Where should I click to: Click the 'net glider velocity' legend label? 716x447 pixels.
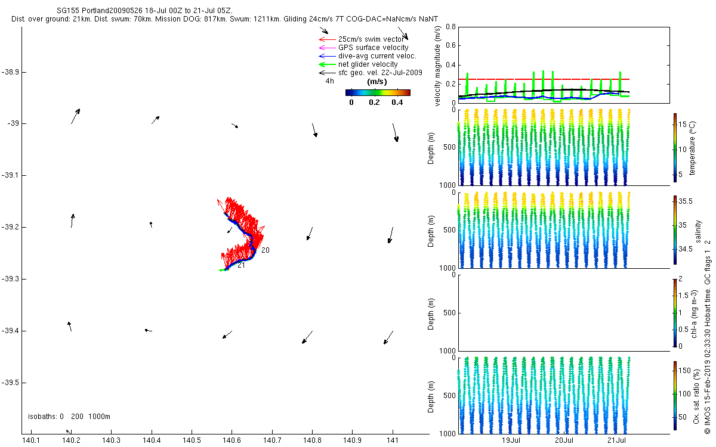[x=368, y=64]
